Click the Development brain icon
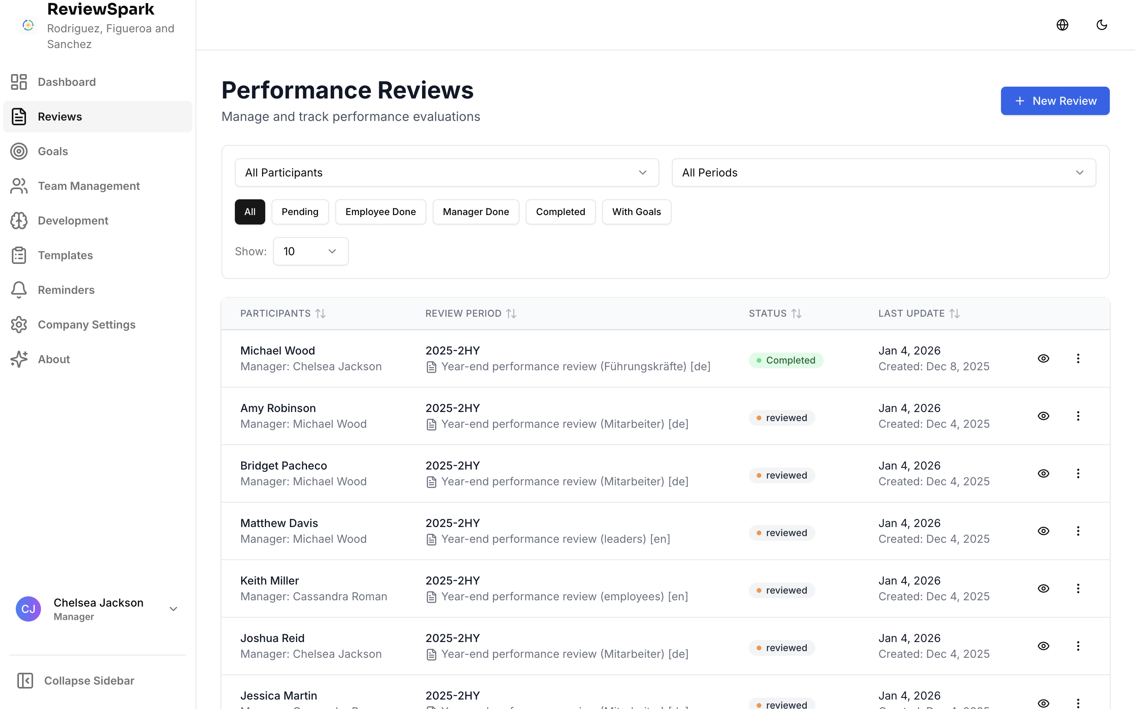The width and height of the screenshot is (1135, 709). (x=19, y=221)
